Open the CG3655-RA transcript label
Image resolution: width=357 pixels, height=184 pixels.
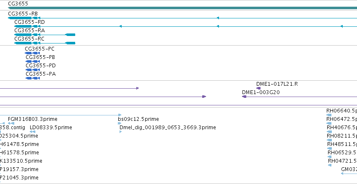(x=30, y=31)
